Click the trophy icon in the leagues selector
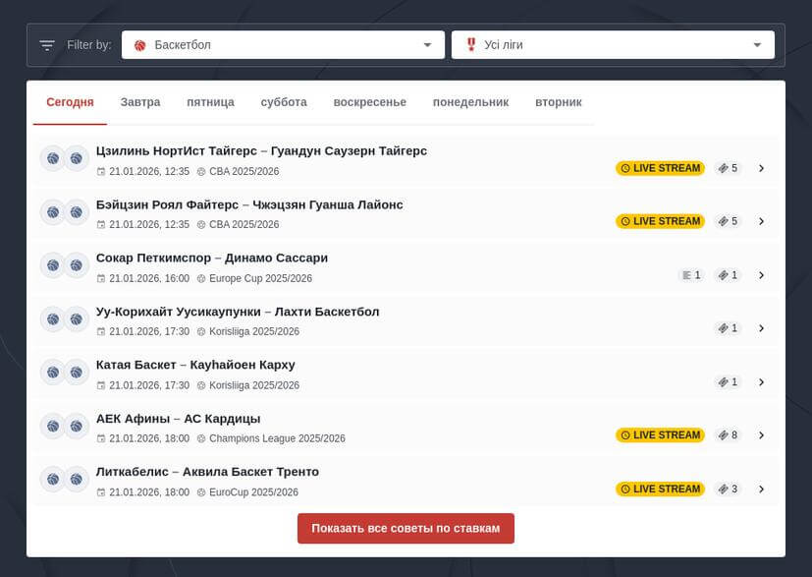Image resolution: width=812 pixels, height=577 pixels. pos(472,44)
